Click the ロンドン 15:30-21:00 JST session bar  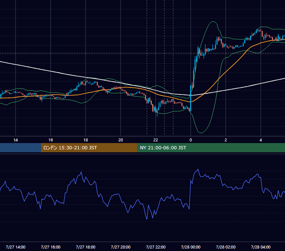89,148
